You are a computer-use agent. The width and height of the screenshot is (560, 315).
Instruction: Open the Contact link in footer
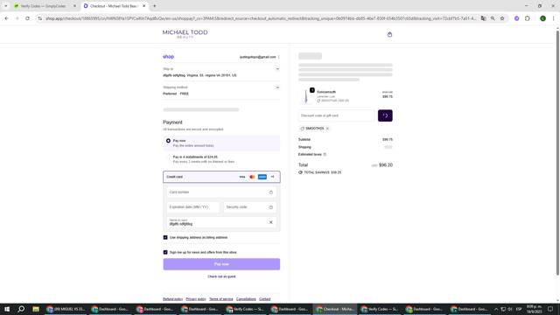click(264, 299)
